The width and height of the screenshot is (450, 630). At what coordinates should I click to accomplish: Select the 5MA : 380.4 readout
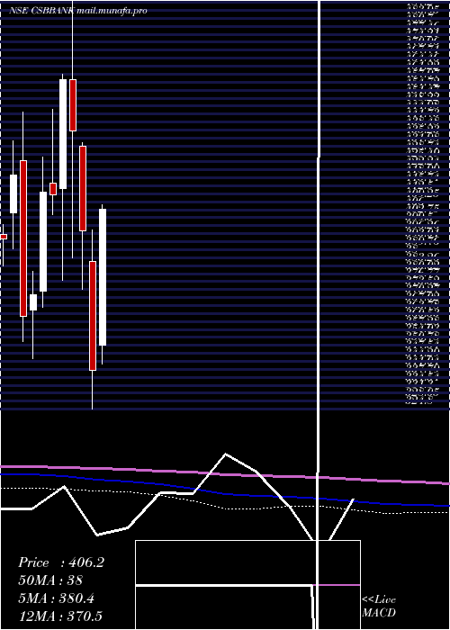56,598
